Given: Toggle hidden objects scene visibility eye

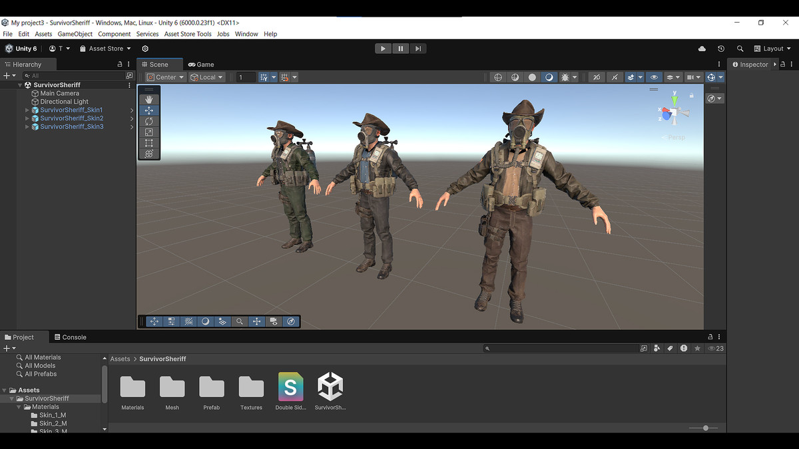Looking at the screenshot, I should [654, 77].
